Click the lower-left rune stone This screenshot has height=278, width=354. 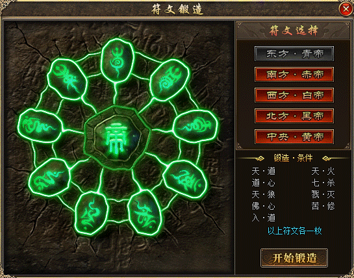click(x=49, y=177)
